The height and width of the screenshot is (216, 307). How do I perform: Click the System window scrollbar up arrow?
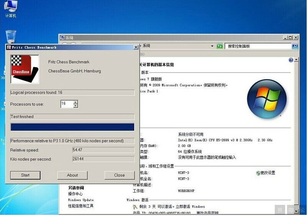tap(296, 60)
